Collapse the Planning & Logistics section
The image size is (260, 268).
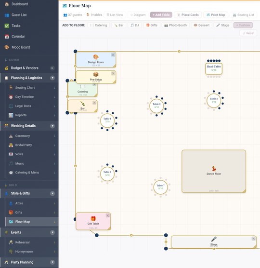pos(52,78)
